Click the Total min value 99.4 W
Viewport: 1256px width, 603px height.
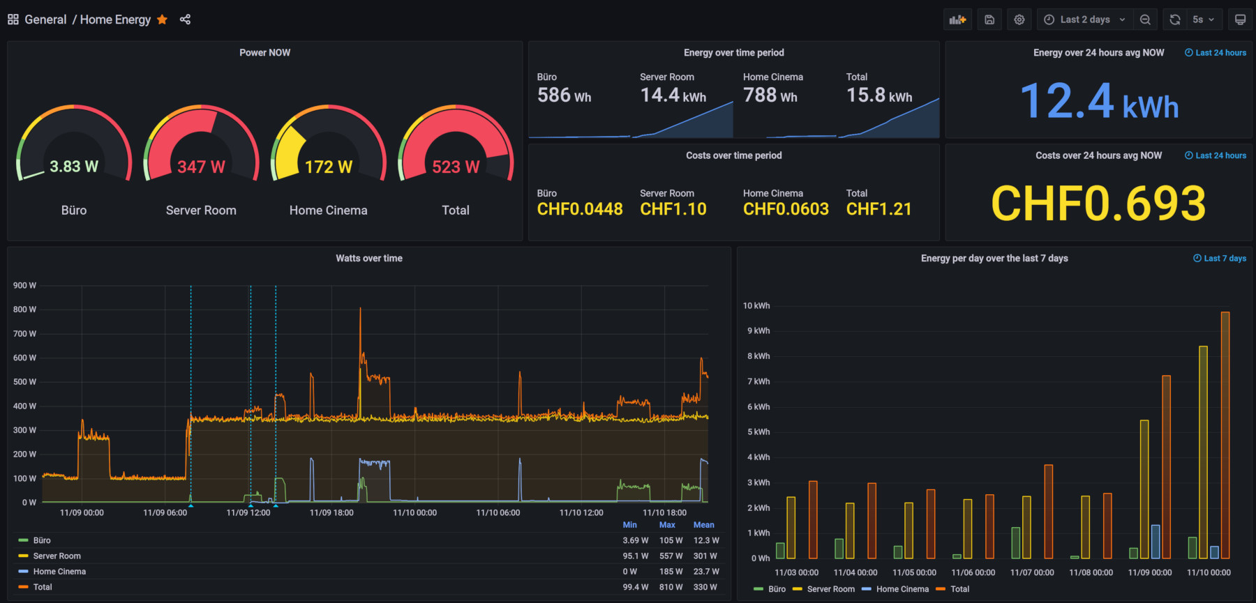point(636,587)
